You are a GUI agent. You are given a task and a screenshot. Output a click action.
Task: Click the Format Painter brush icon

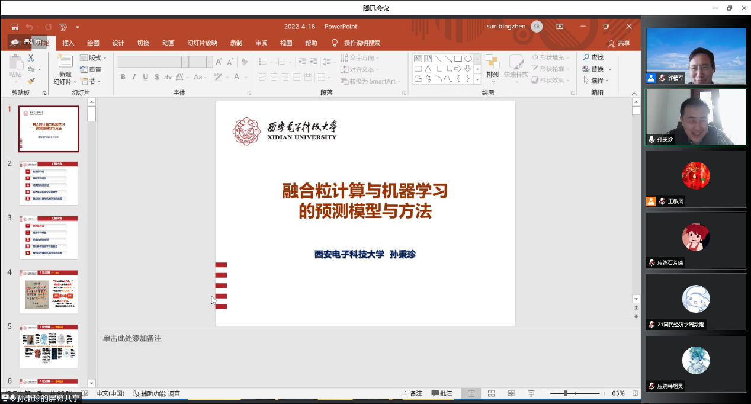31,81
